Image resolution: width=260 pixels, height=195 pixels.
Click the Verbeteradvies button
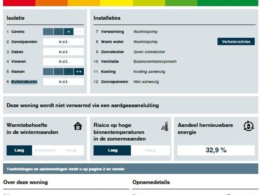(236, 41)
